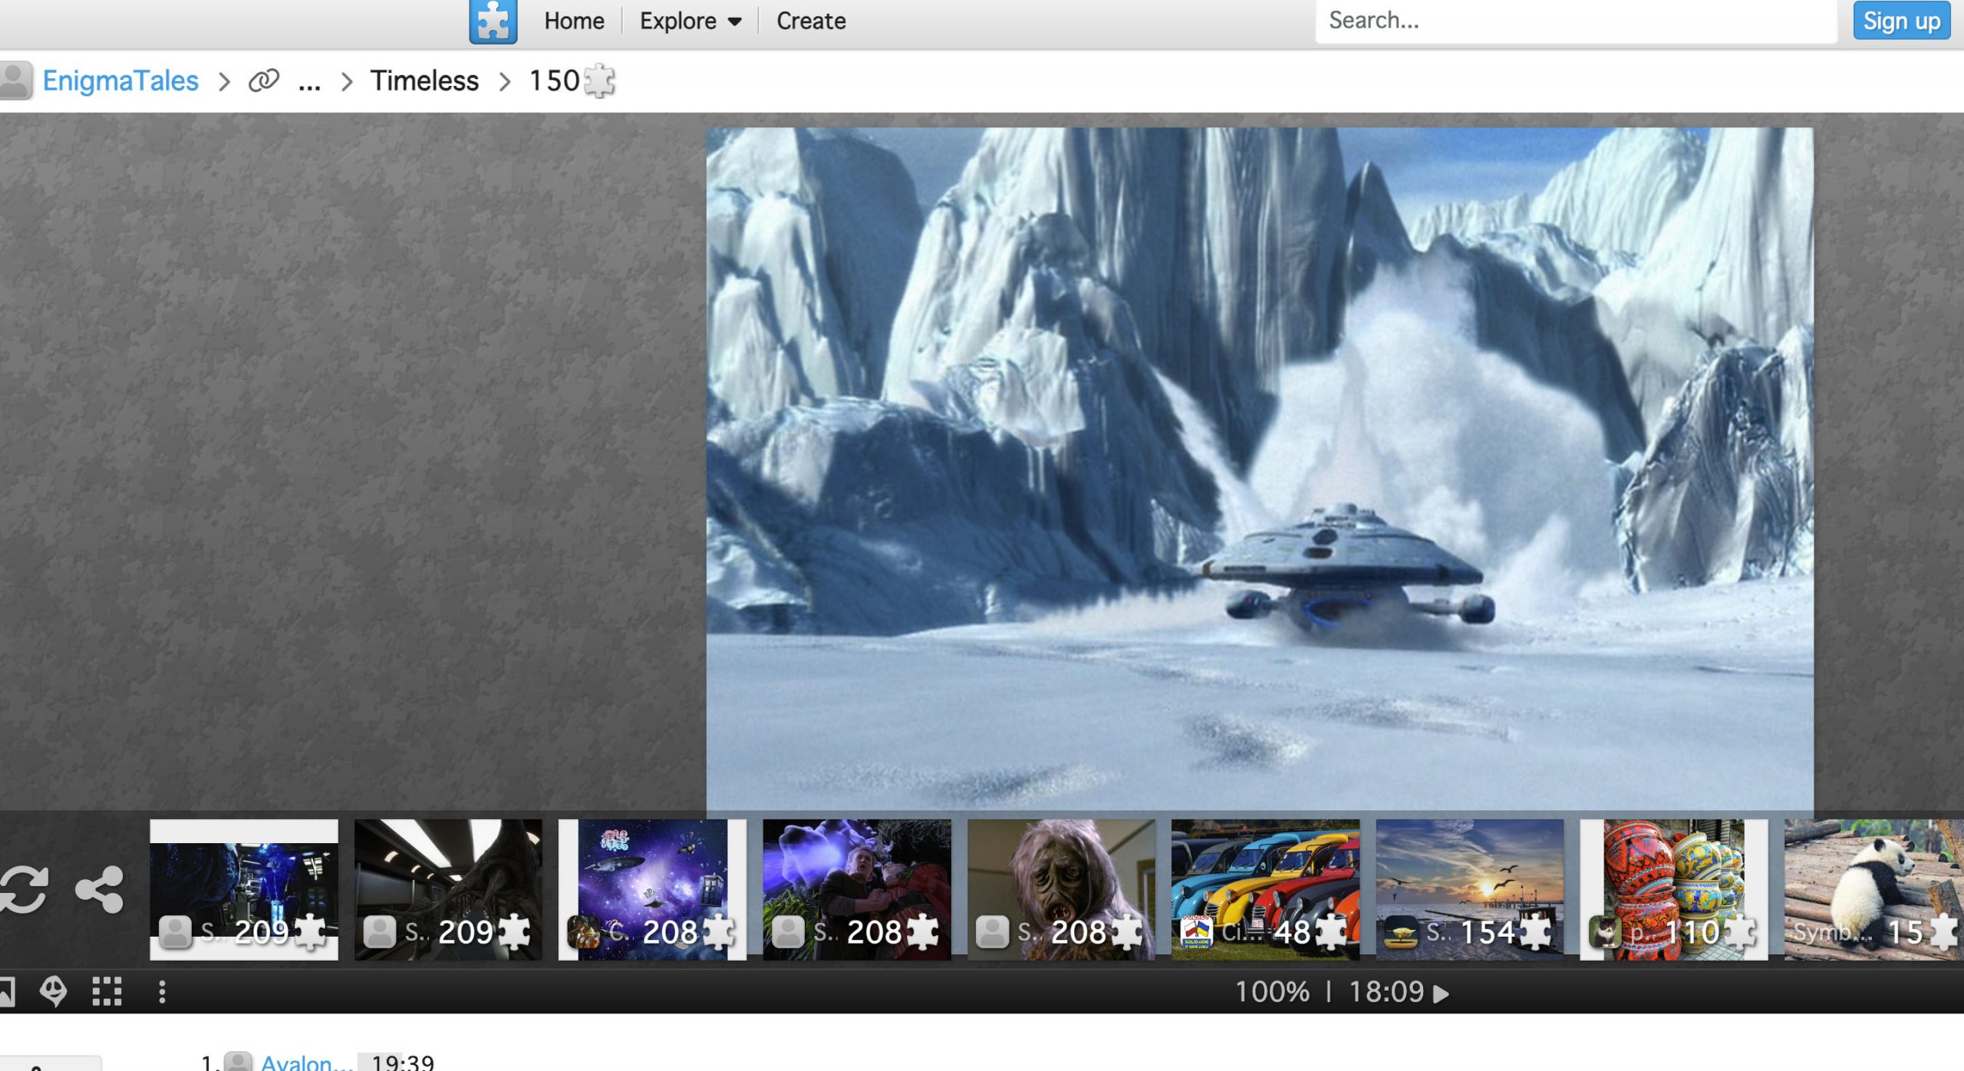Open the Create page
The height and width of the screenshot is (1071, 1964).
(x=811, y=21)
